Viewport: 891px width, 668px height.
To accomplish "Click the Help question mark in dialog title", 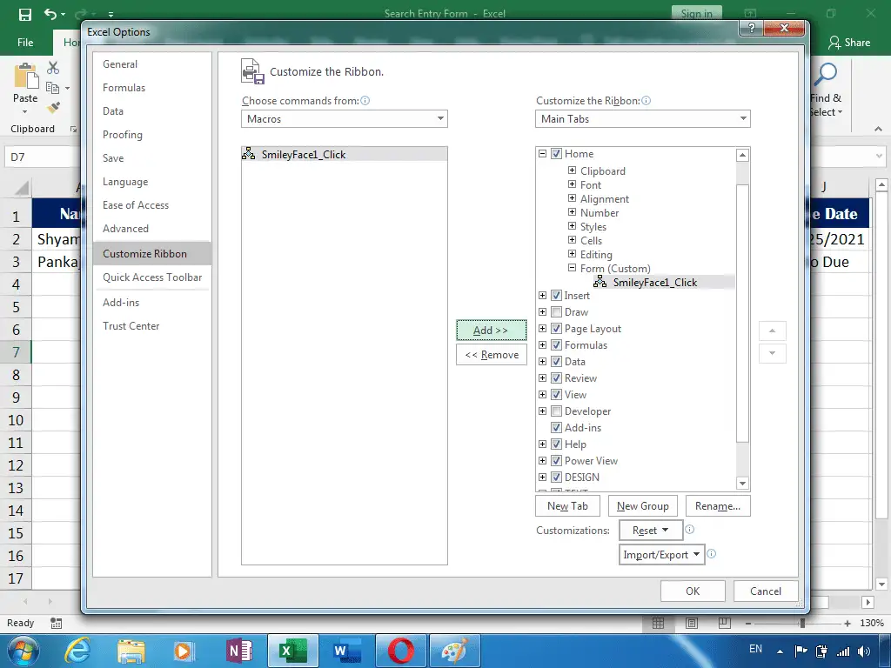I will 752,28.
